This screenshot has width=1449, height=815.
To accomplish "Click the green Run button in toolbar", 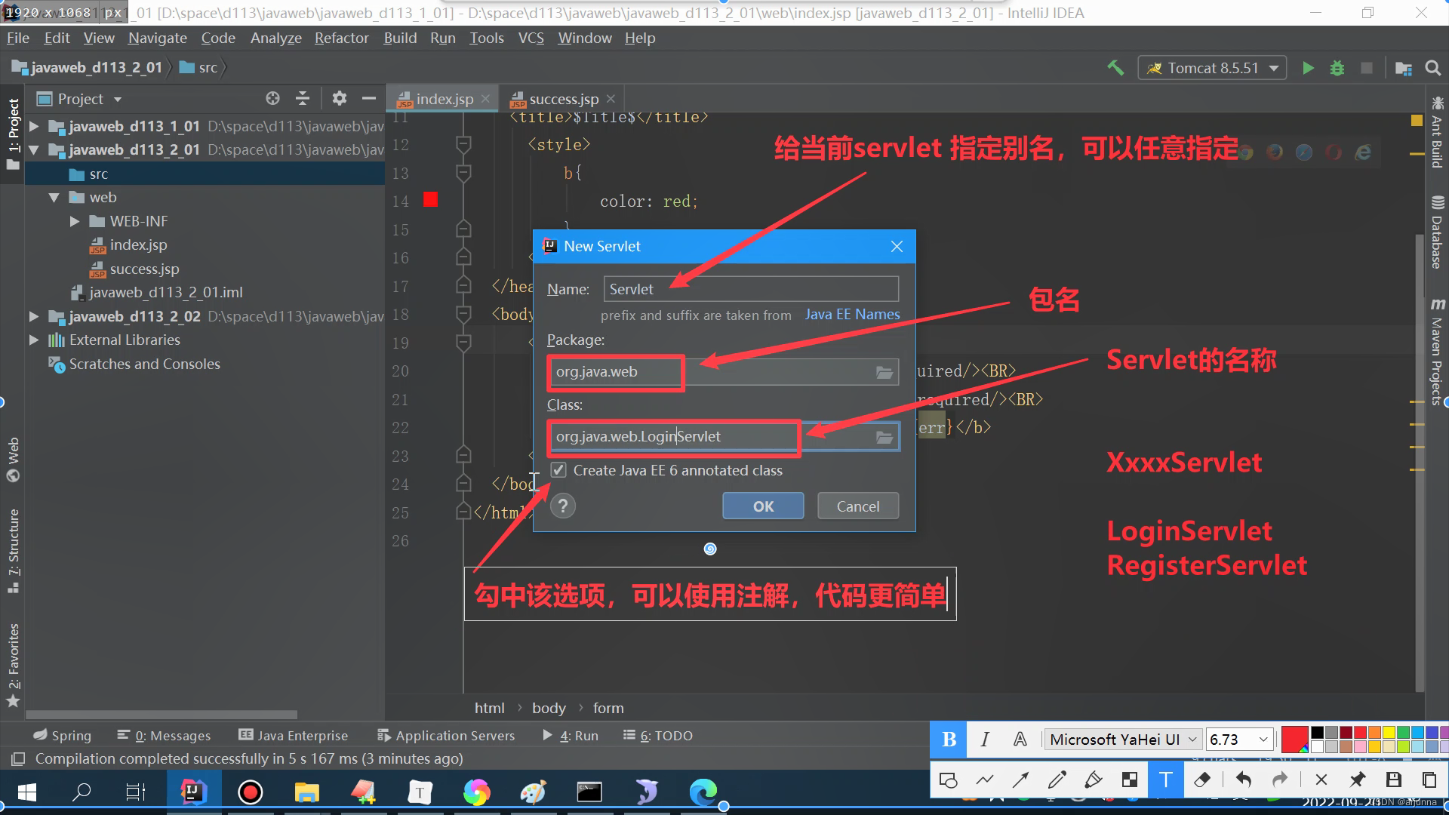I will 1308,69.
